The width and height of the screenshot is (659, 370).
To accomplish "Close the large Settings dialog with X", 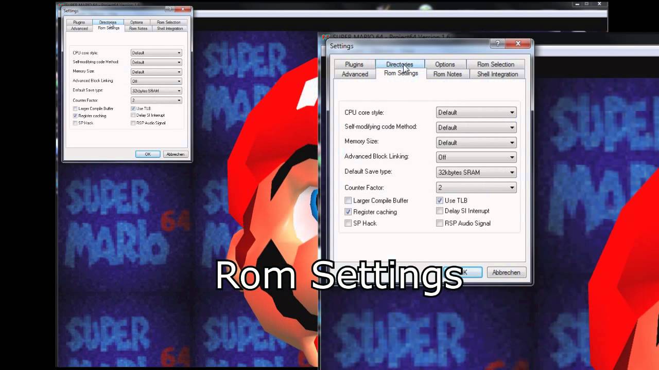I will coord(518,44).
